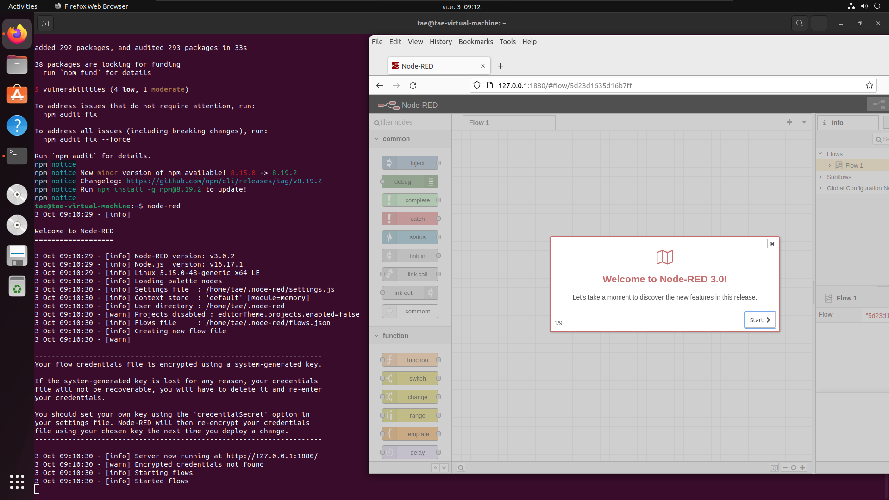The width and height of the screenshot is (889, 500).
Task: Open the Firefox icon in the Ubuntu dock
Action: [x=17, y=33]
